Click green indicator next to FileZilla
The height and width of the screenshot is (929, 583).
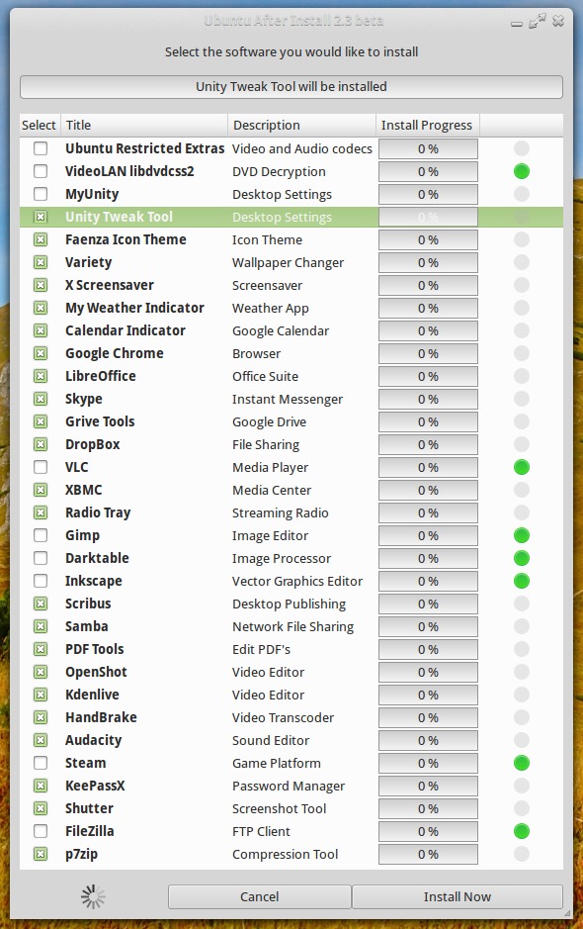pos(522,831)
